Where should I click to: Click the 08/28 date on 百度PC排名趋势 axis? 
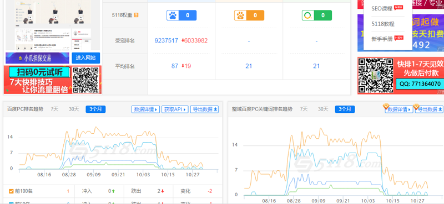pyautogui.click(x=69, y=175)
